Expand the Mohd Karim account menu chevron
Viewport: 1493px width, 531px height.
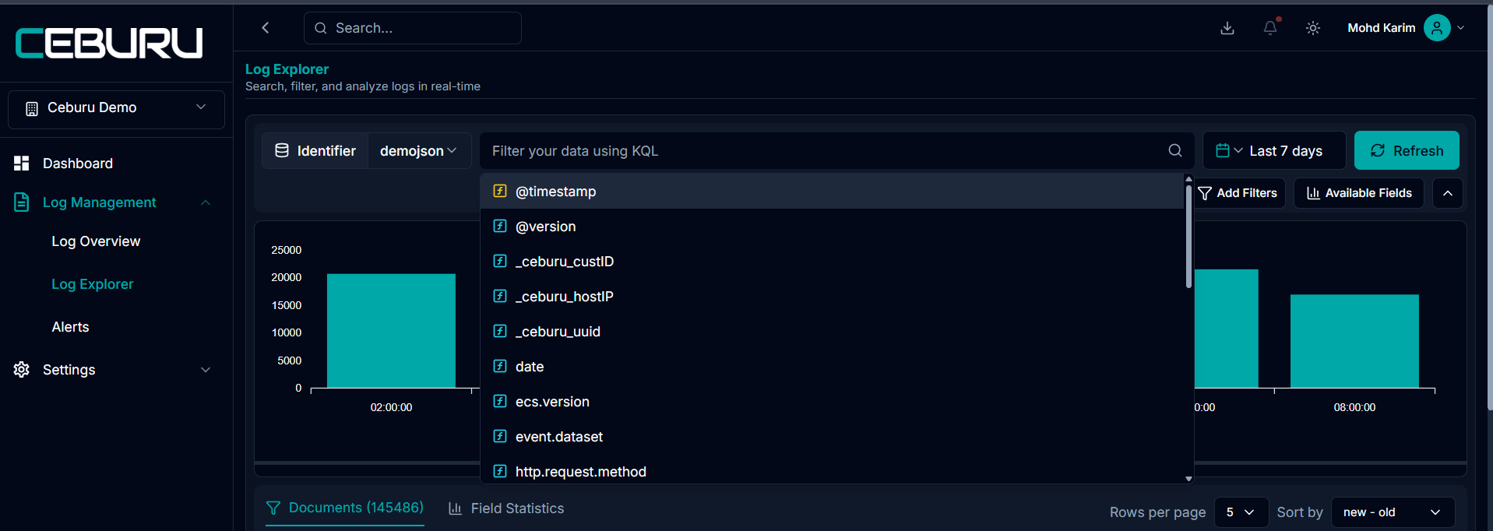click(1461, 28)
